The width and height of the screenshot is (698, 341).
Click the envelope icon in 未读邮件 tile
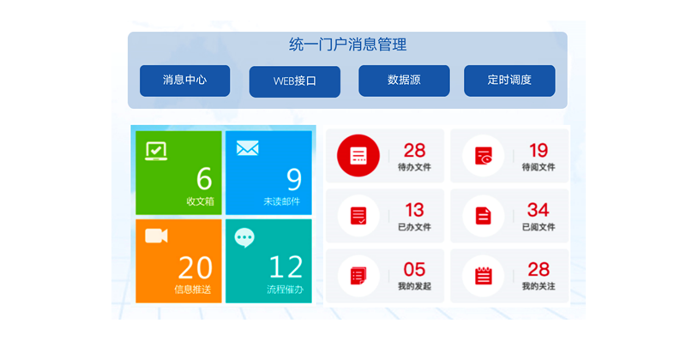coord(247,148)
